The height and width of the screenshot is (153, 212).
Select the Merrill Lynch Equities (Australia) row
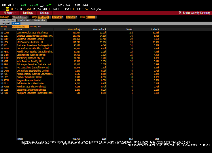79,52
